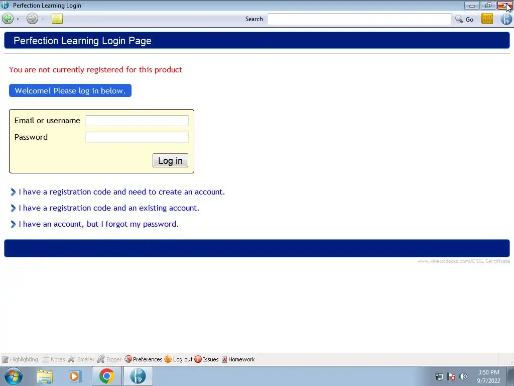Image resolution: width=514 pixels, height=386 pixels.
Task: Open the Windows Start menu orb
Action: point(14,376)
